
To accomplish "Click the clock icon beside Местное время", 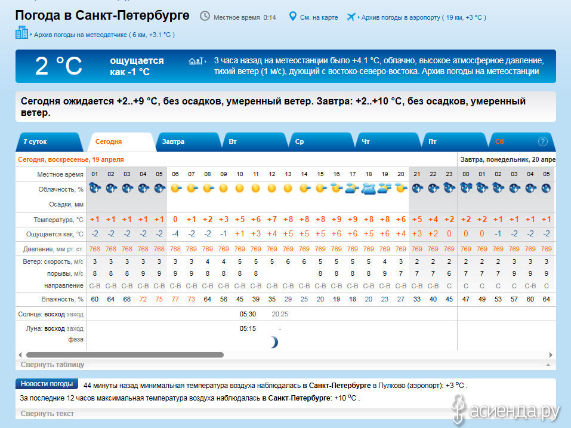I will tap(205, 16).
